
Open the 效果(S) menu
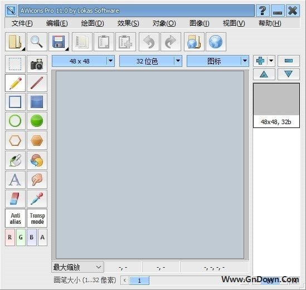tap(128, 23)
